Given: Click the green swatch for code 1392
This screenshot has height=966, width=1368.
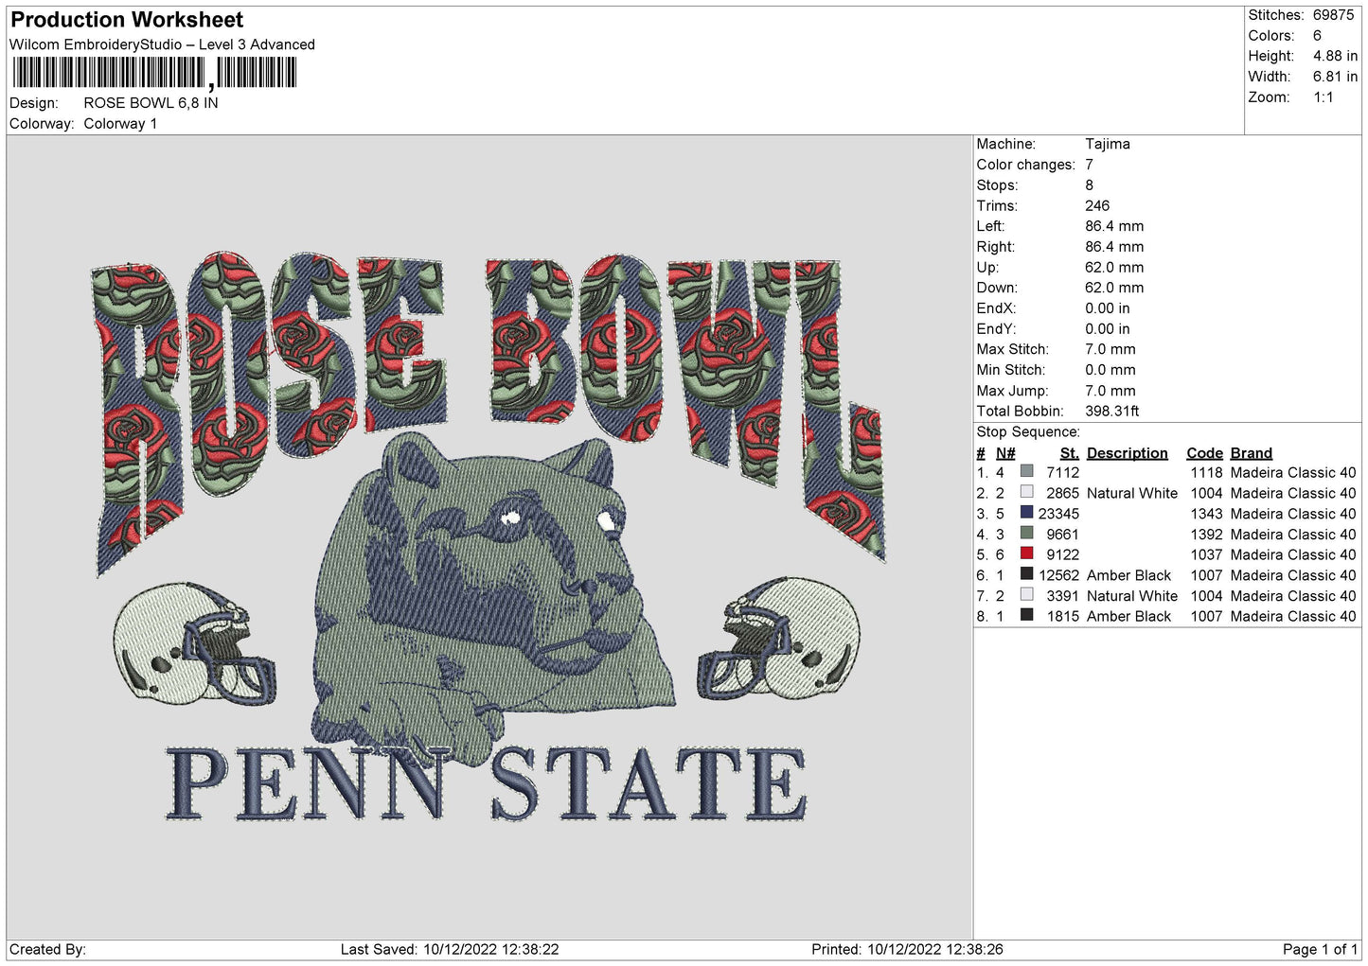Looking at the screenshot, I should click(x=1026, y=533).
